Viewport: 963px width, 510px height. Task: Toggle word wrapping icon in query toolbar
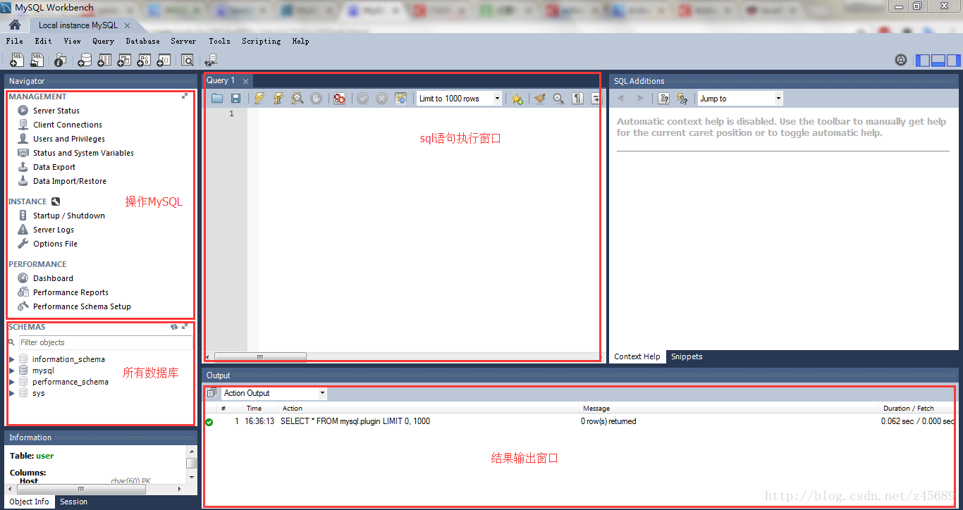596,99
